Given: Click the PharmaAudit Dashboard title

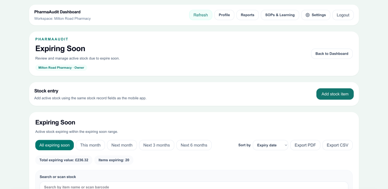Looking at the screenshot, I should coord(58,12).
